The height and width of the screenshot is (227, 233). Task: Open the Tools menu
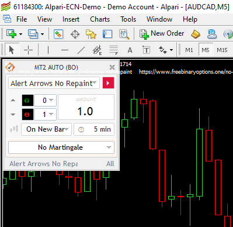pos(128,19)
